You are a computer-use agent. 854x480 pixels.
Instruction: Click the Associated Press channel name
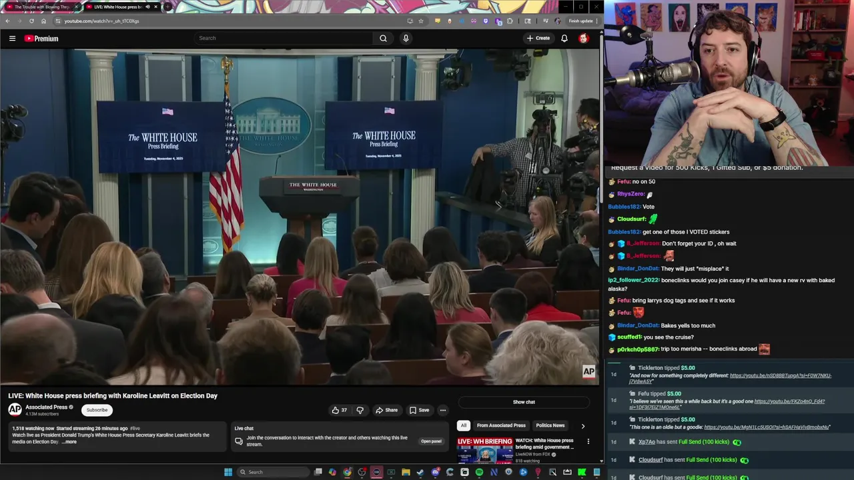[46, 407]
